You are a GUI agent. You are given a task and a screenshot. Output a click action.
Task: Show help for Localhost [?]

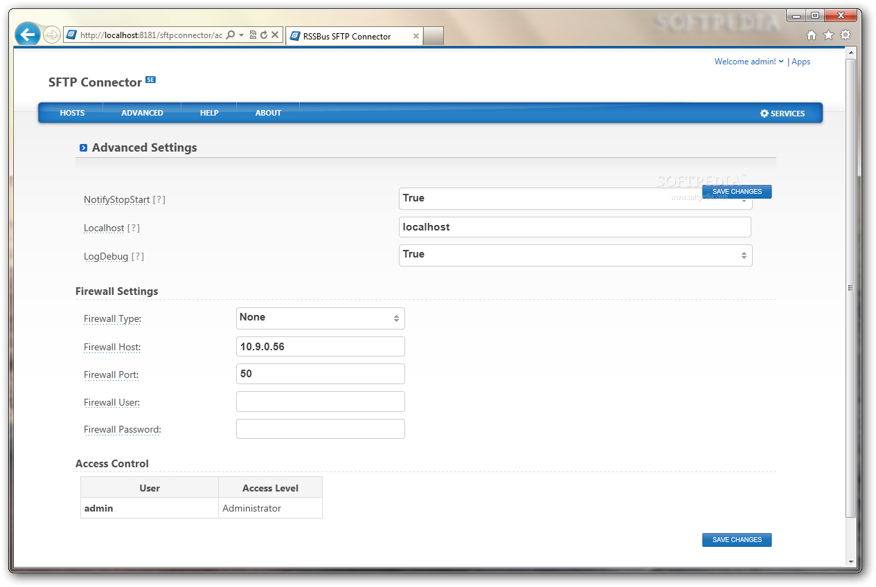pos(133,228)
